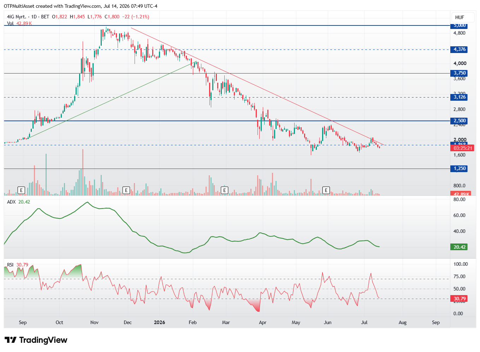This screenshot has width=480, height=352.
Task: Click the TradingView logo at bottom left
Action: [36, 340]
